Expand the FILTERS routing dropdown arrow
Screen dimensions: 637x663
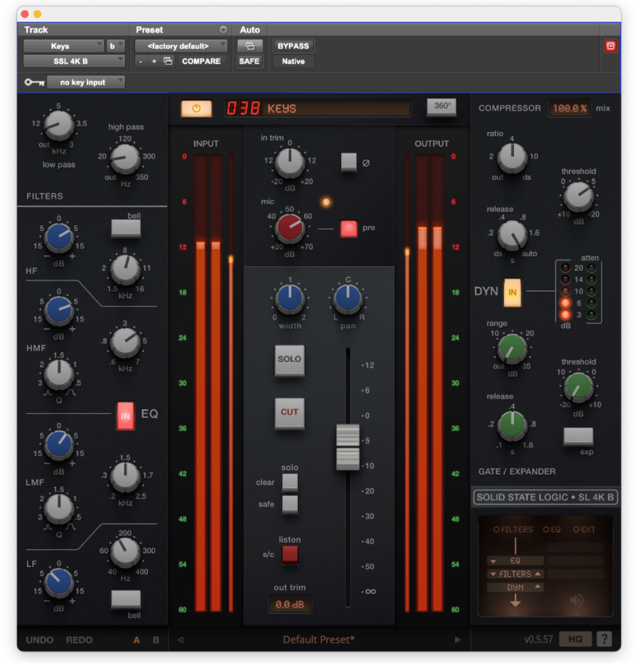pos(493,574)
